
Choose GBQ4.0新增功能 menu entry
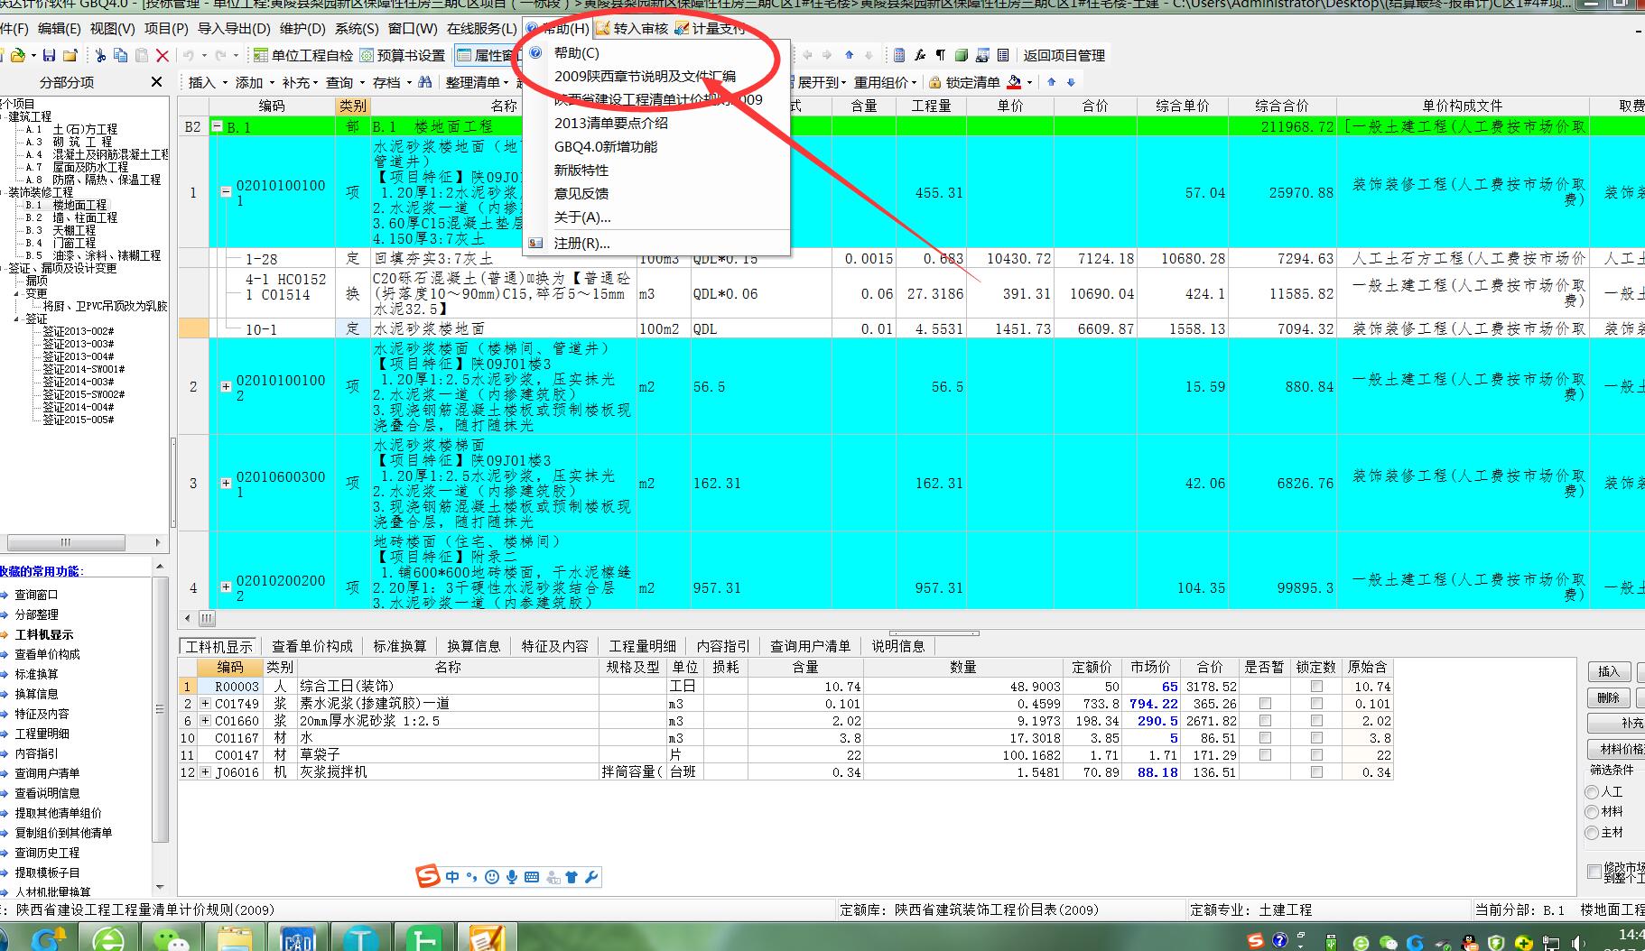coord(606,147)
